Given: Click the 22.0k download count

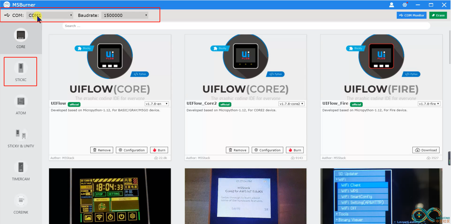Looking at the screenshot, I should pos(160,158).
